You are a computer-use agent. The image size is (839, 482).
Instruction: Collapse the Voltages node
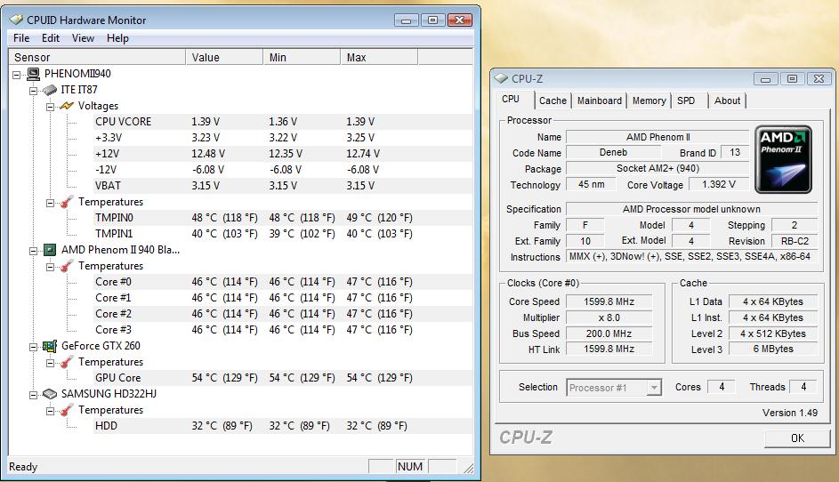(x=51, y=107)
